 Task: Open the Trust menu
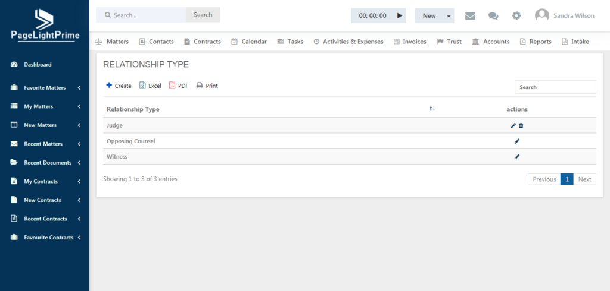[x=449, y=42]
